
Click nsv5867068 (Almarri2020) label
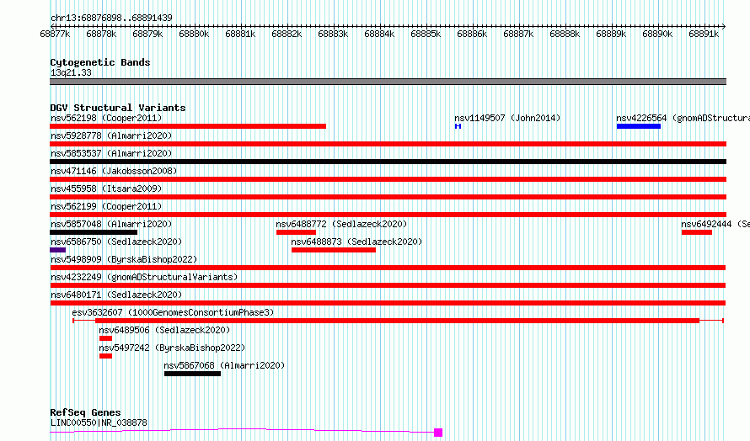pos(224,365)
